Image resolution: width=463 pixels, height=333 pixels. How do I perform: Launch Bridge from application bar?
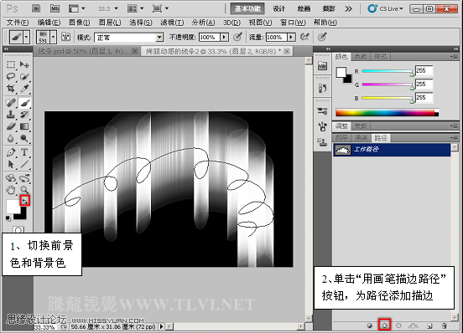coord(36,9)
